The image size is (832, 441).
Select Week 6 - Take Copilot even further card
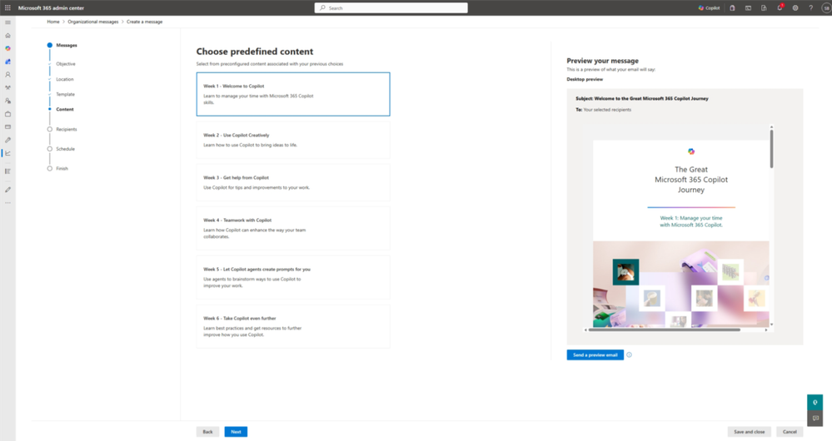click(x=293, y=326)
